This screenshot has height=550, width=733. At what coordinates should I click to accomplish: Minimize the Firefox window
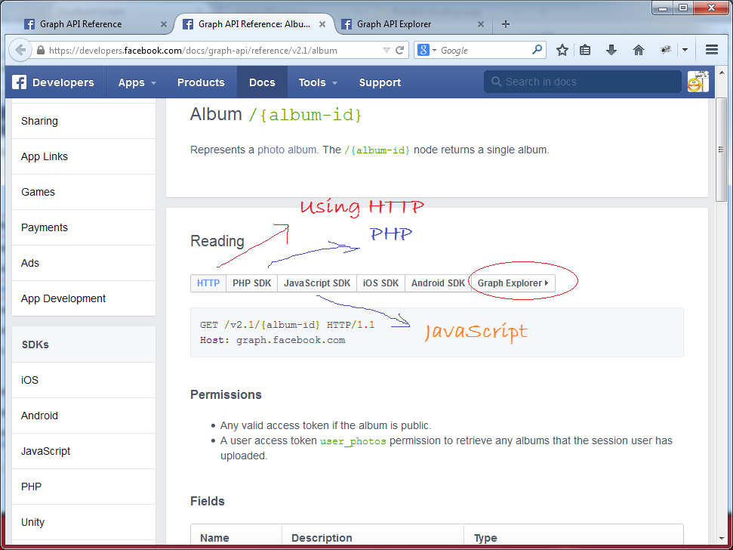(x=663, y=8)
